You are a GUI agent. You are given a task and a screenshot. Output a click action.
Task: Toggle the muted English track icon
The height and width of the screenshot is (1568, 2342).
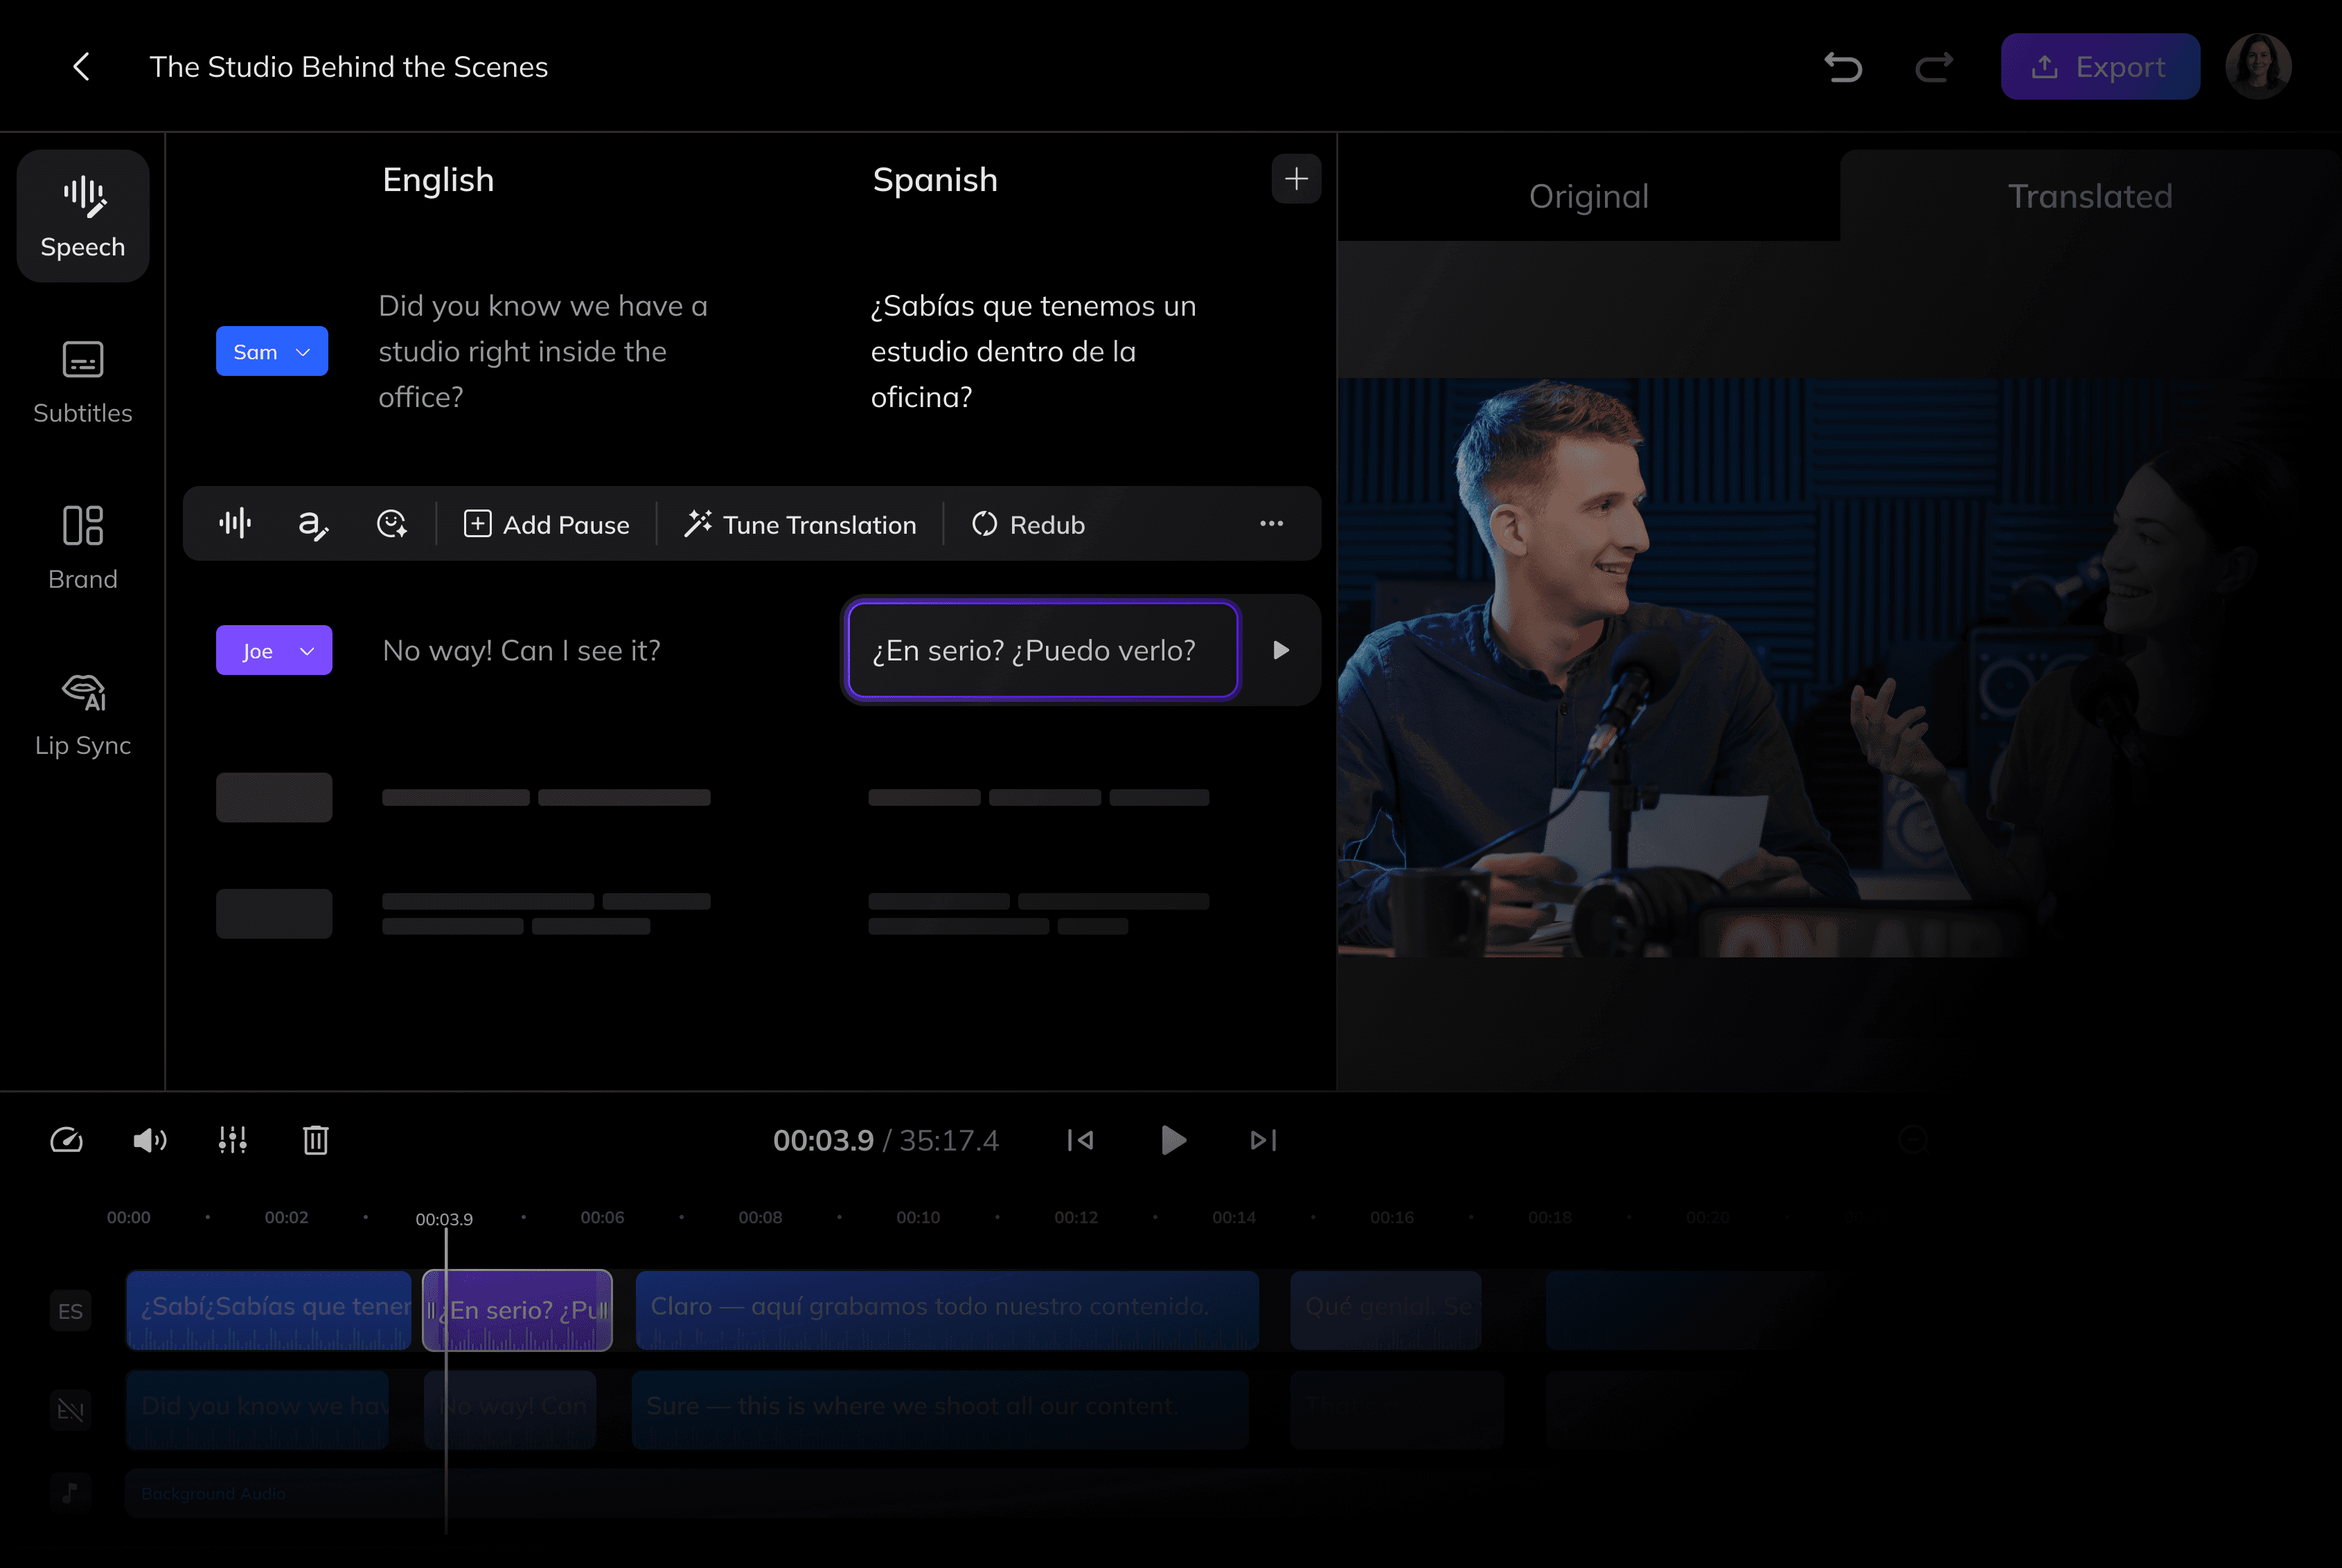pyautogui.click(x=70, y=1410)
